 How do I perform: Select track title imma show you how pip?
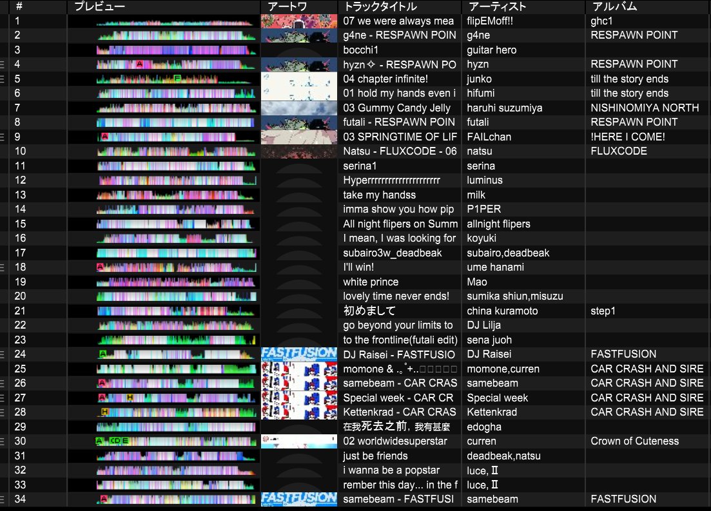pos(398,209)
